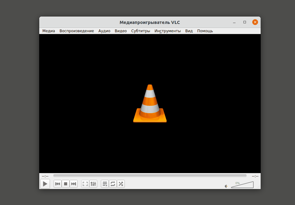Open the Медиа menu
295x205 pixels.
tap(48, 31)
